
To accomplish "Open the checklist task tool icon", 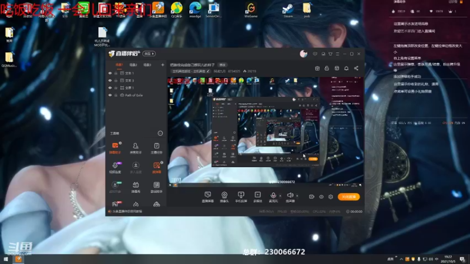I will [156, 148].
